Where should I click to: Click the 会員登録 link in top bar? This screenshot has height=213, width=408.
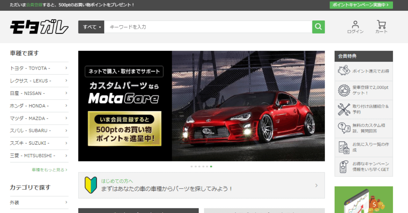click(34, 5)
